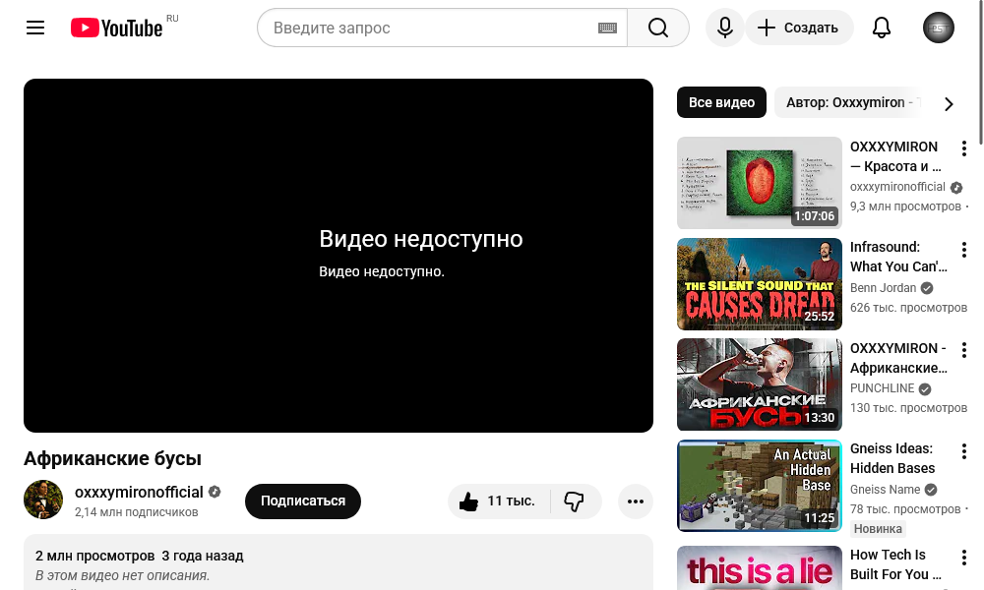Open title OXXXYMIRON - Африканские…
The width and height of the screenshot is (984, 590).
[x=898, y=357]
